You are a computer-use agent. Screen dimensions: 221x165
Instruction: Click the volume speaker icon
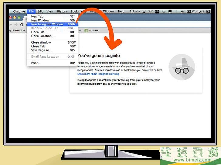pyautogui.click(x=182, y=11)
